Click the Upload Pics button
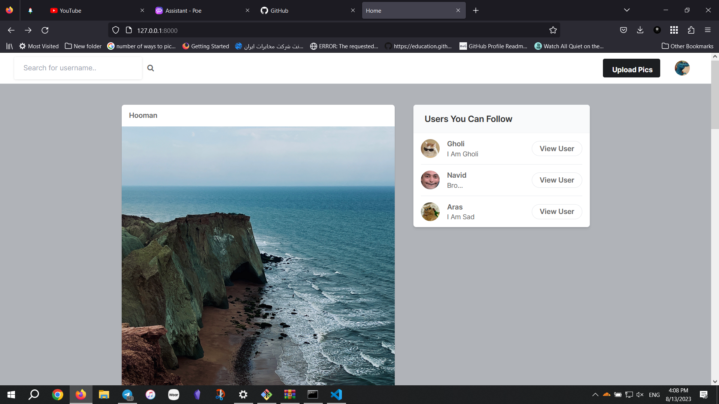Viewport: 719px width, 404px height. [631, 69]
